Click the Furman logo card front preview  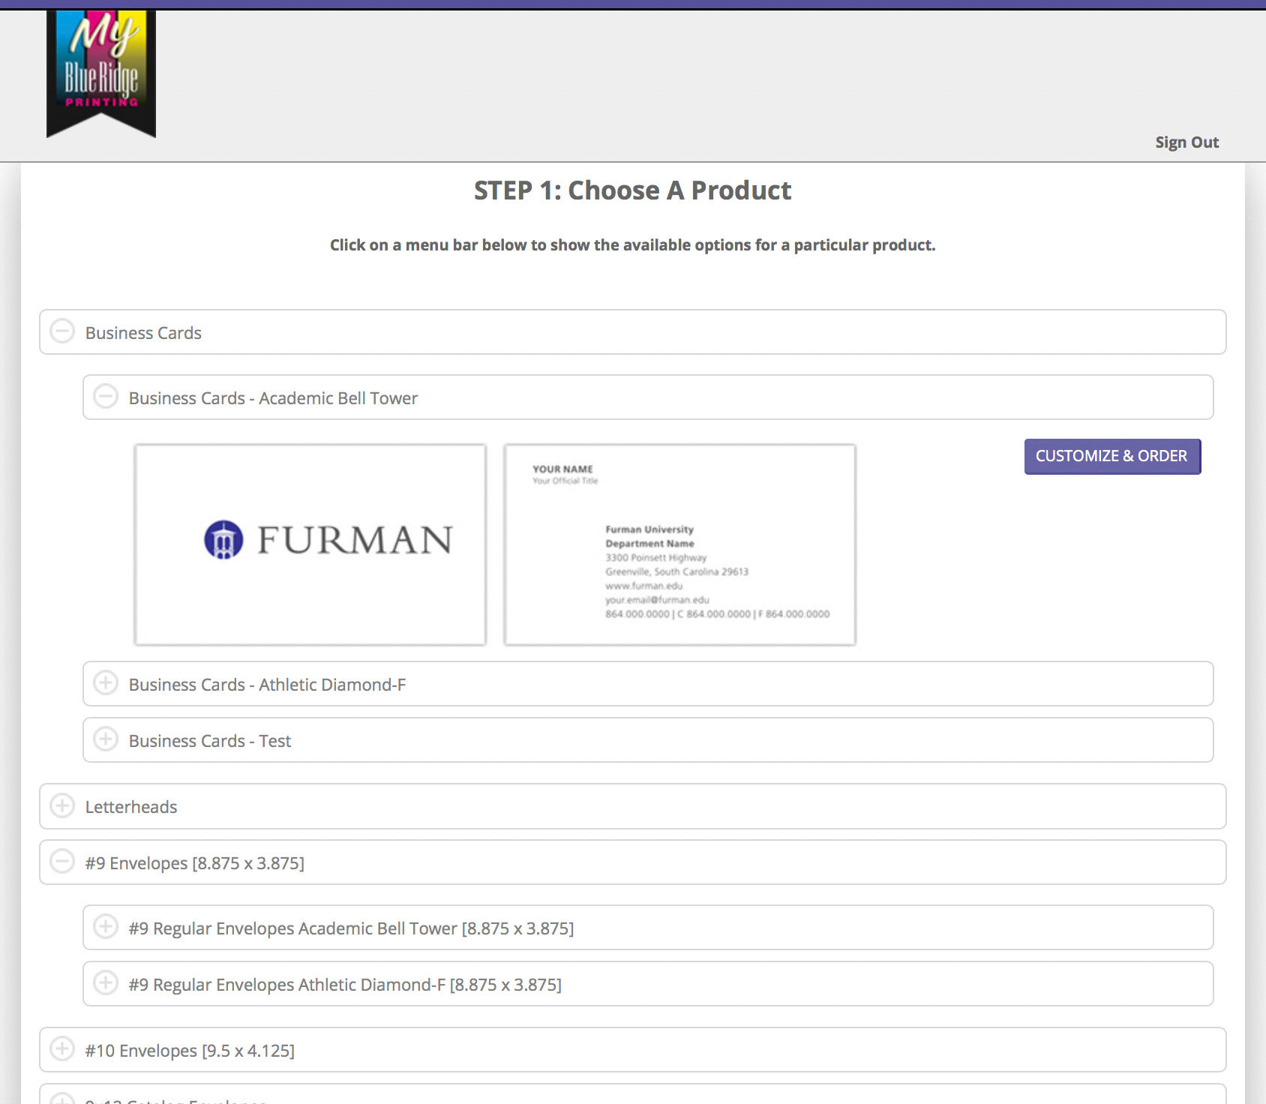pyautogui.click(x=310, y=544)
